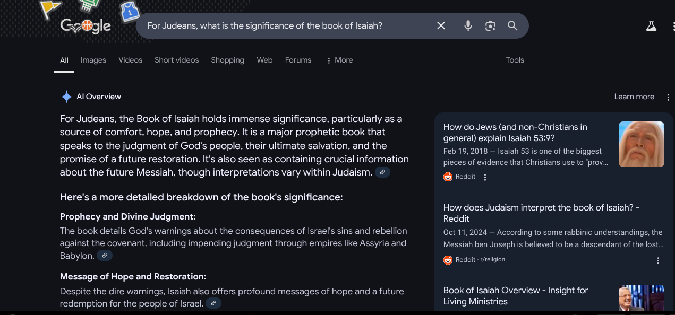
Task: Start voice search with the microphone icon
Action: [468, 25]
